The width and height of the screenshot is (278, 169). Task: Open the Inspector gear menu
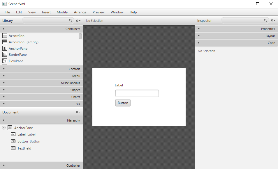coord(272,21)
